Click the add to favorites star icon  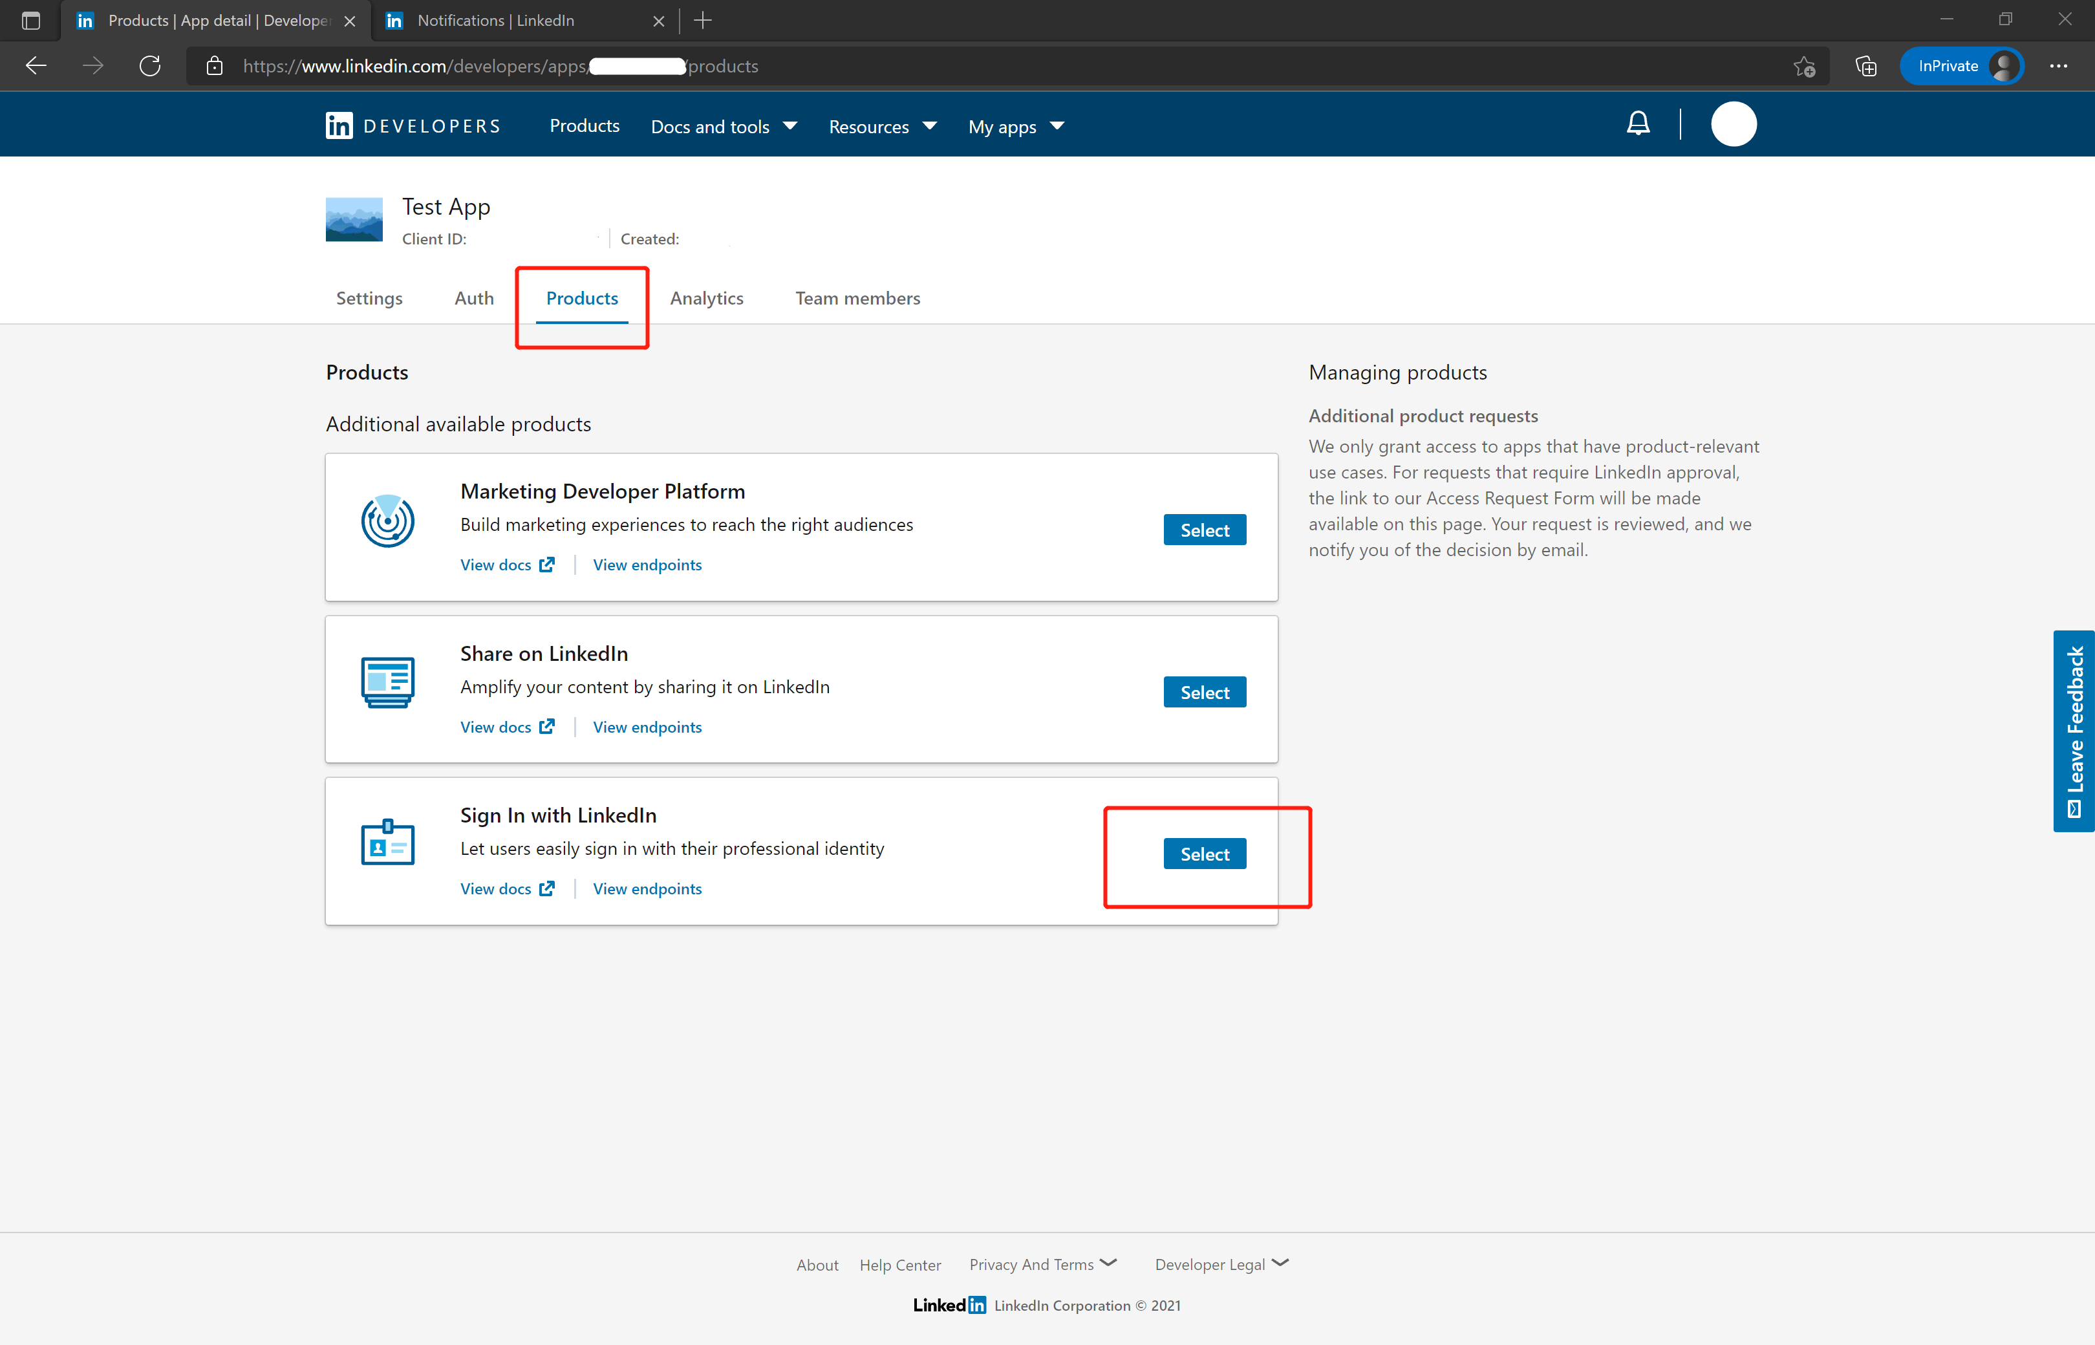pos(1804,67)
